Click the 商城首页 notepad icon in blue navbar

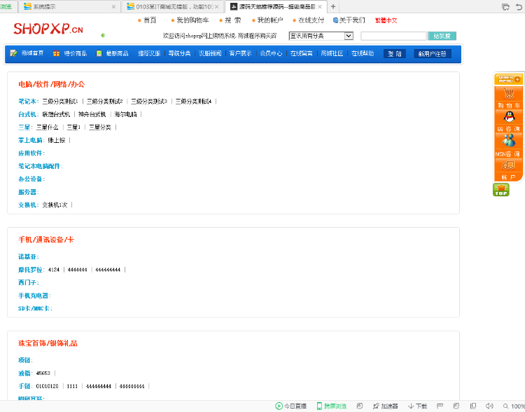[x=13, y=53]
